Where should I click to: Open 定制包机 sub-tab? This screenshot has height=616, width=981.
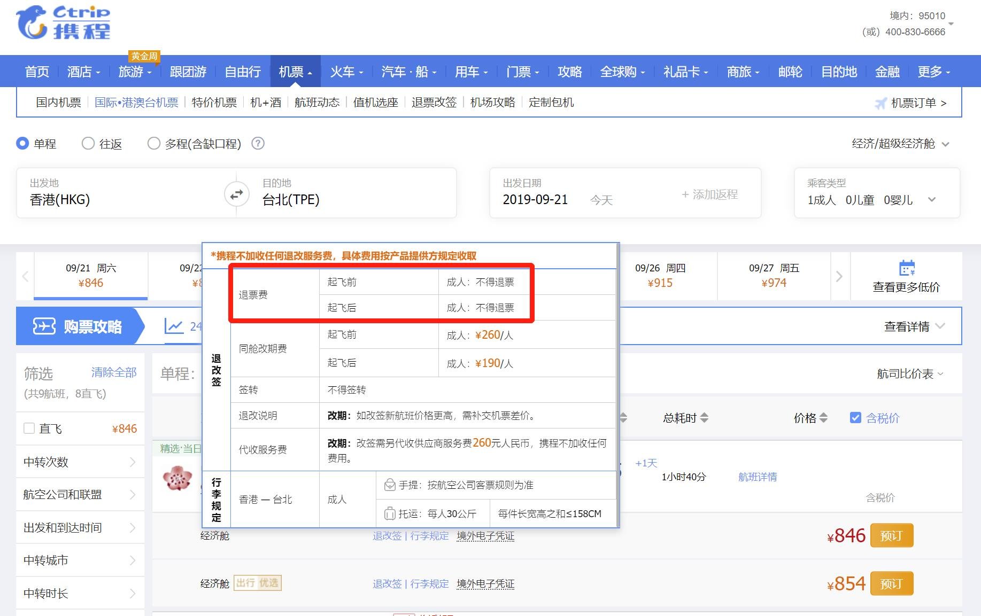coord(551,102)
